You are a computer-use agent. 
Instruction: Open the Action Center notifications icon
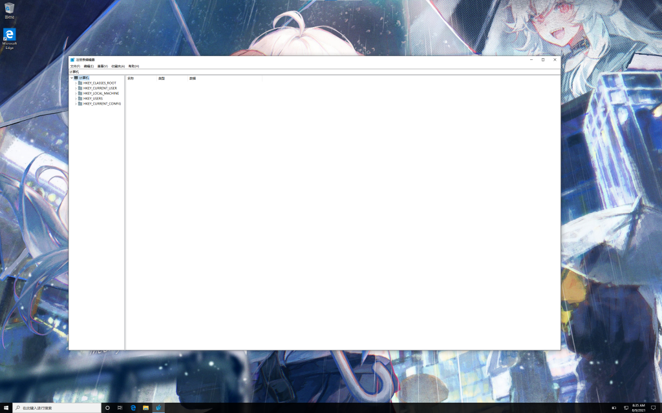(x=653, y=408)
